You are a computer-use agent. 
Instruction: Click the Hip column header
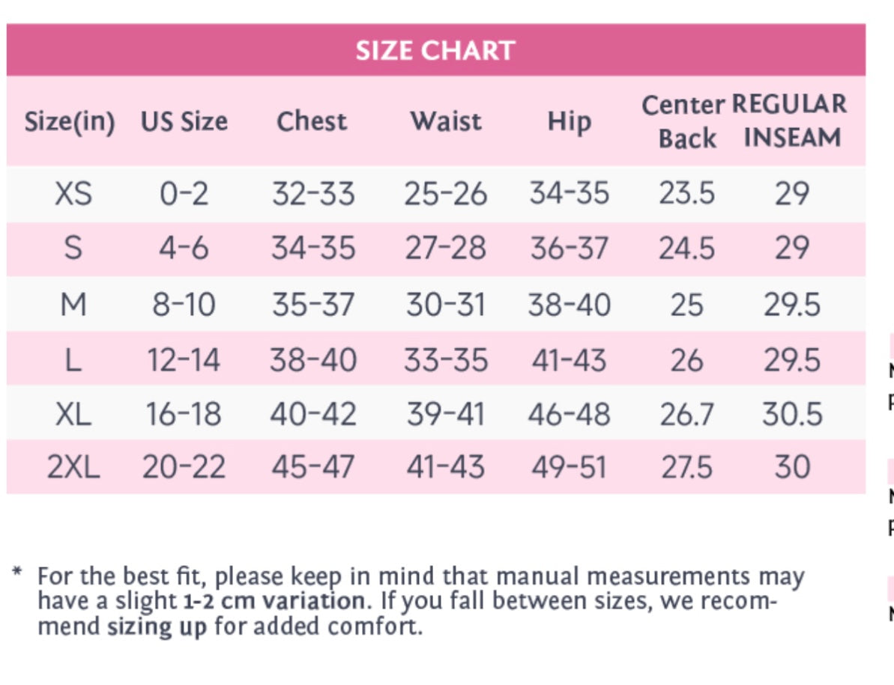(569, 122)
